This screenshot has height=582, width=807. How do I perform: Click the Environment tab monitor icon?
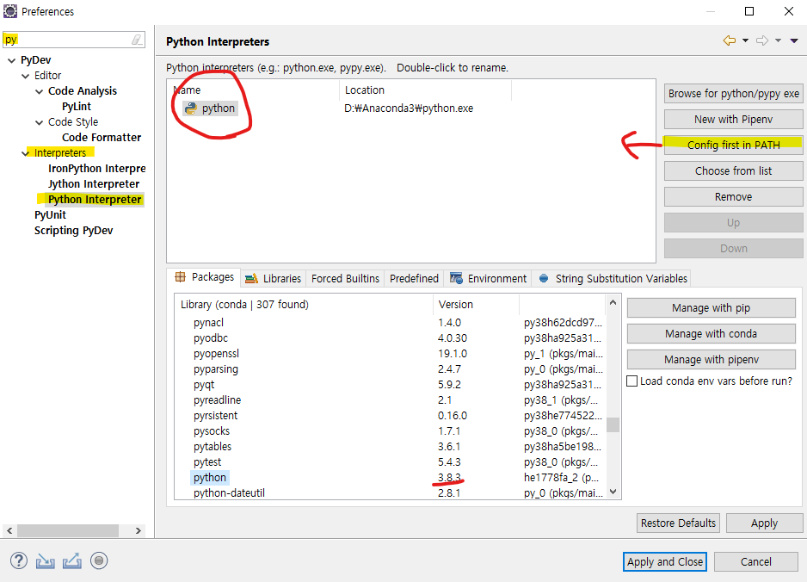456,278
